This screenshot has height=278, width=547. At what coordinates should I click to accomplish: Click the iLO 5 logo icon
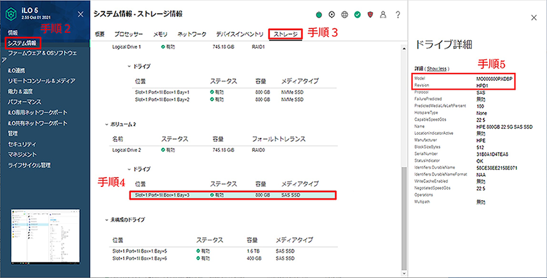pos(11,14)
